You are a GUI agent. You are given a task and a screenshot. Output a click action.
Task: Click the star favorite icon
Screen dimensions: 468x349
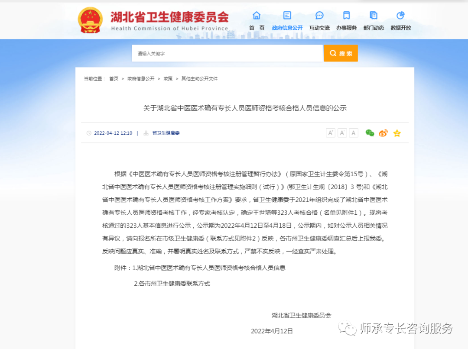(x=397, y=133)
